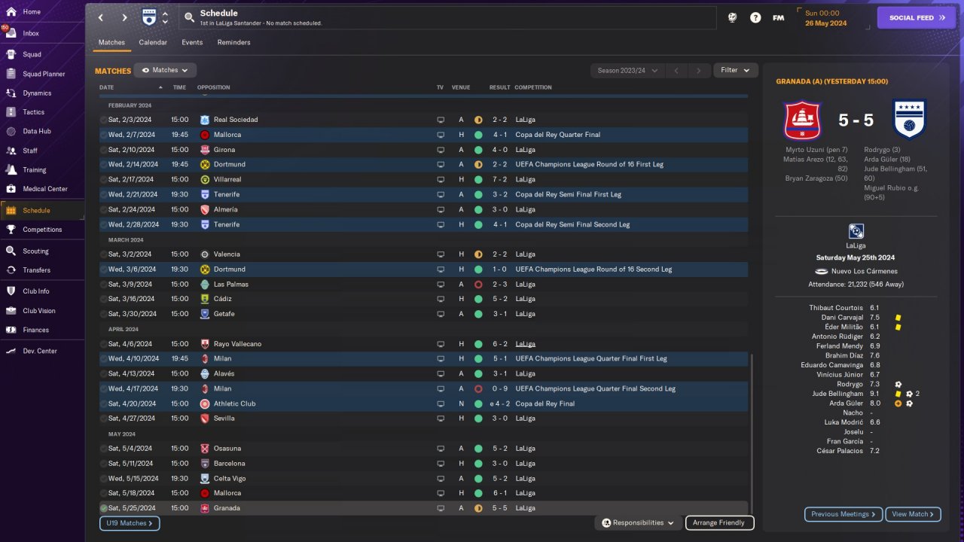The image size is (964, 542).
Task: Switch to the Calendar tab
Action: point(153,42)
